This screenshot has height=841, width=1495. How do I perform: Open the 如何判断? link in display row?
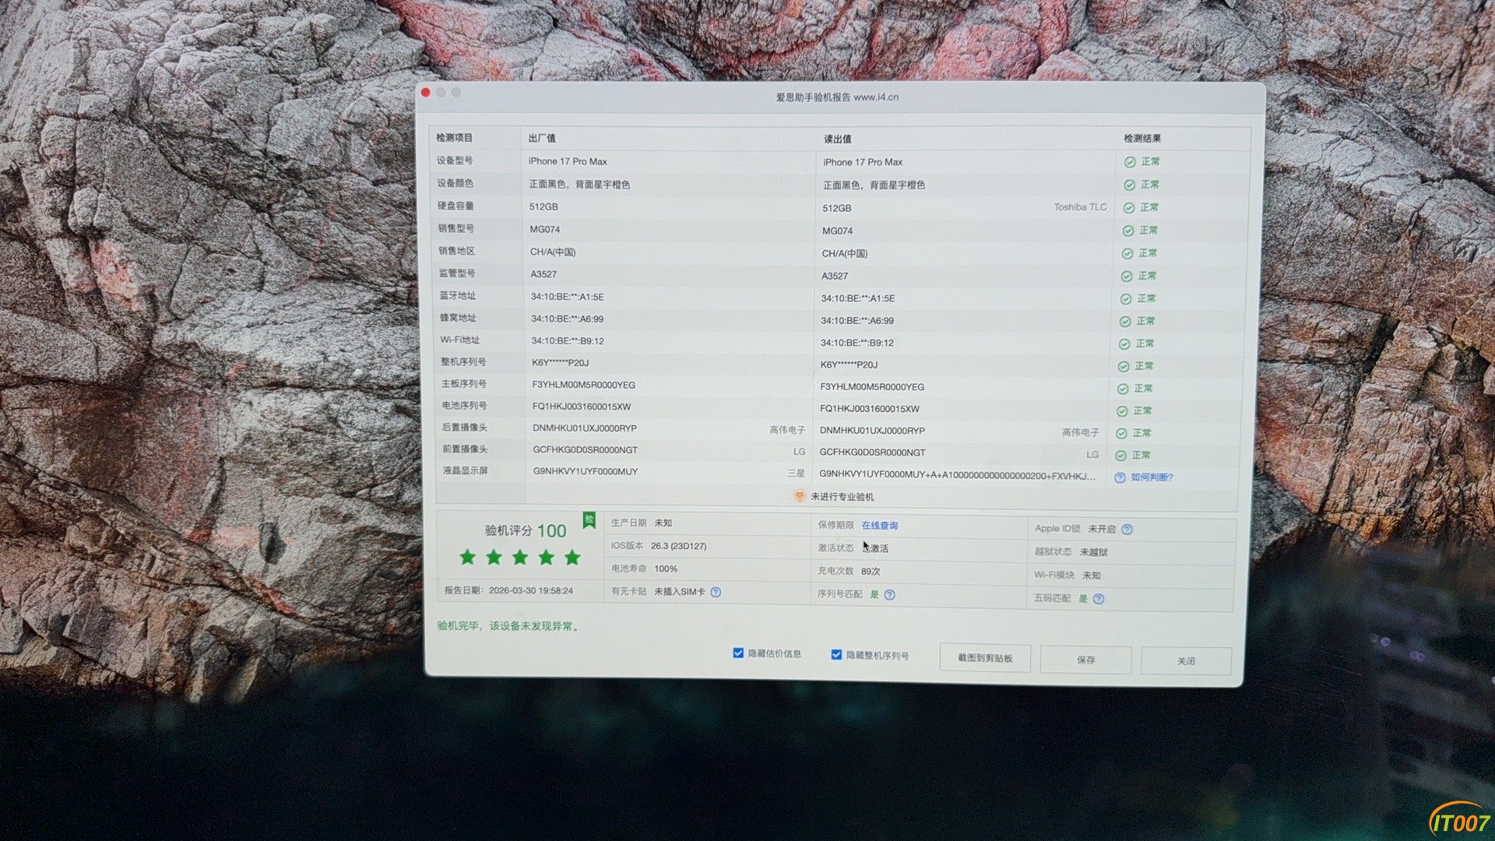point(1152,477)
